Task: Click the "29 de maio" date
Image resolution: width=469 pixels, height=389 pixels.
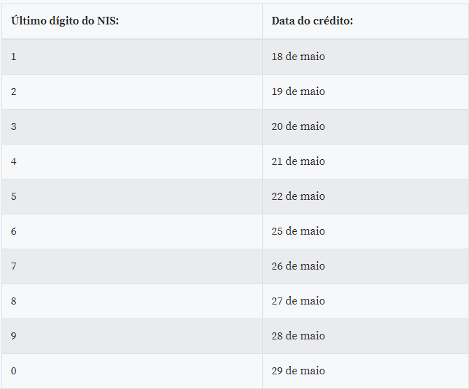Action: tap(298, 371)
